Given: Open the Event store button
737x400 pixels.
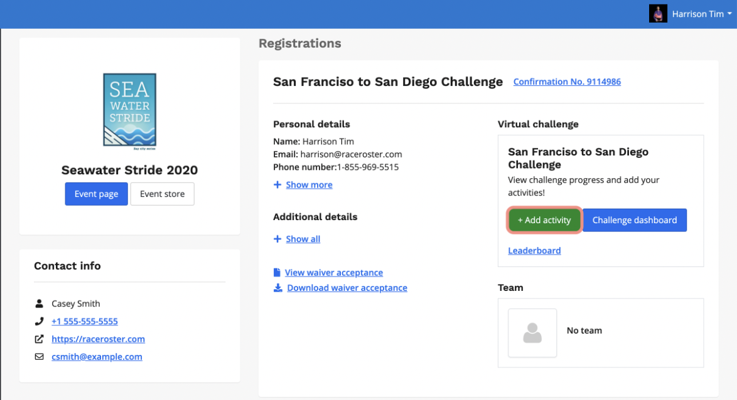Looking at the screenshot, I should point(162,194).
